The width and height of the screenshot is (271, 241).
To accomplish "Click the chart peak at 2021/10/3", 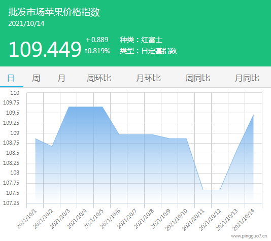I will click(x=69, y=107).
